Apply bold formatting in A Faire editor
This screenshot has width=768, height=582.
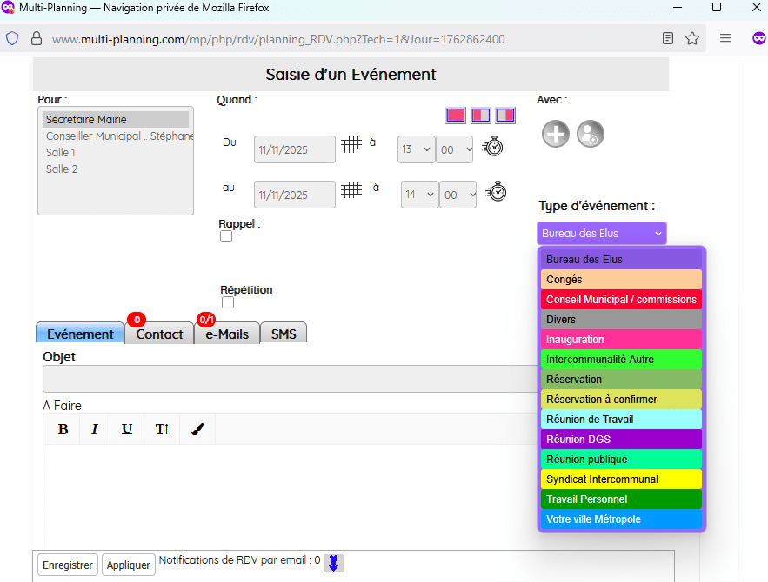pyautogui.click(x=63, y=429)
